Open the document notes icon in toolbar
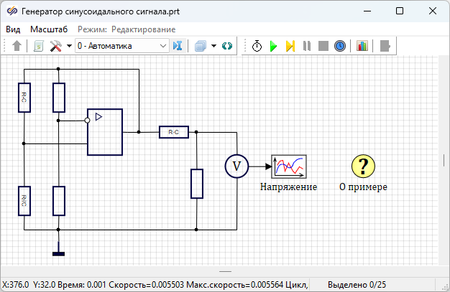The image size is (450, 292). (40, 46)
